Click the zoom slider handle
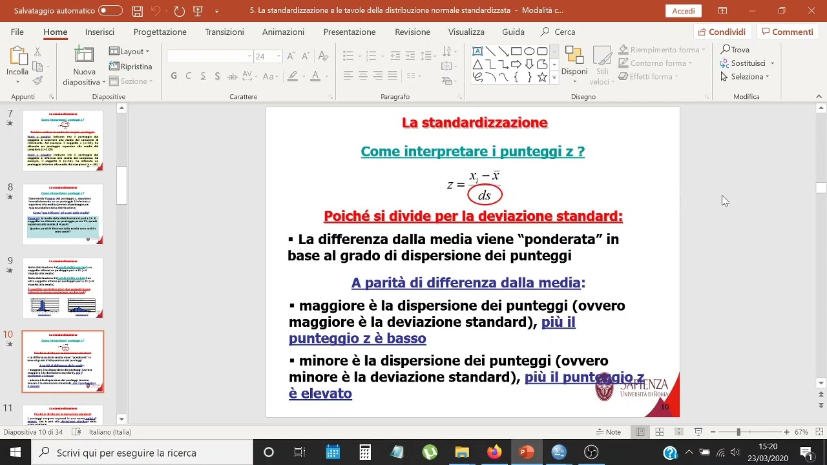Image resolution: width=827 pixels, height=465 pixels. [738, 432]
